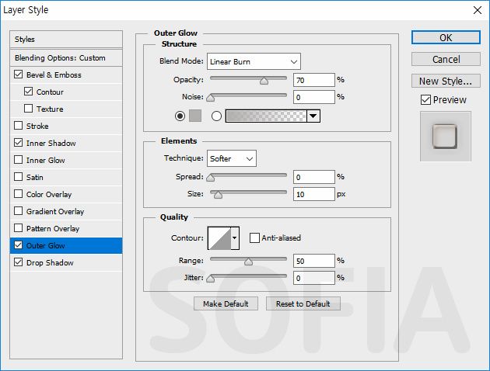Screen dimensions: 490x371
Task: Select the Bevel & Emboss effect row
Action: 66,75
